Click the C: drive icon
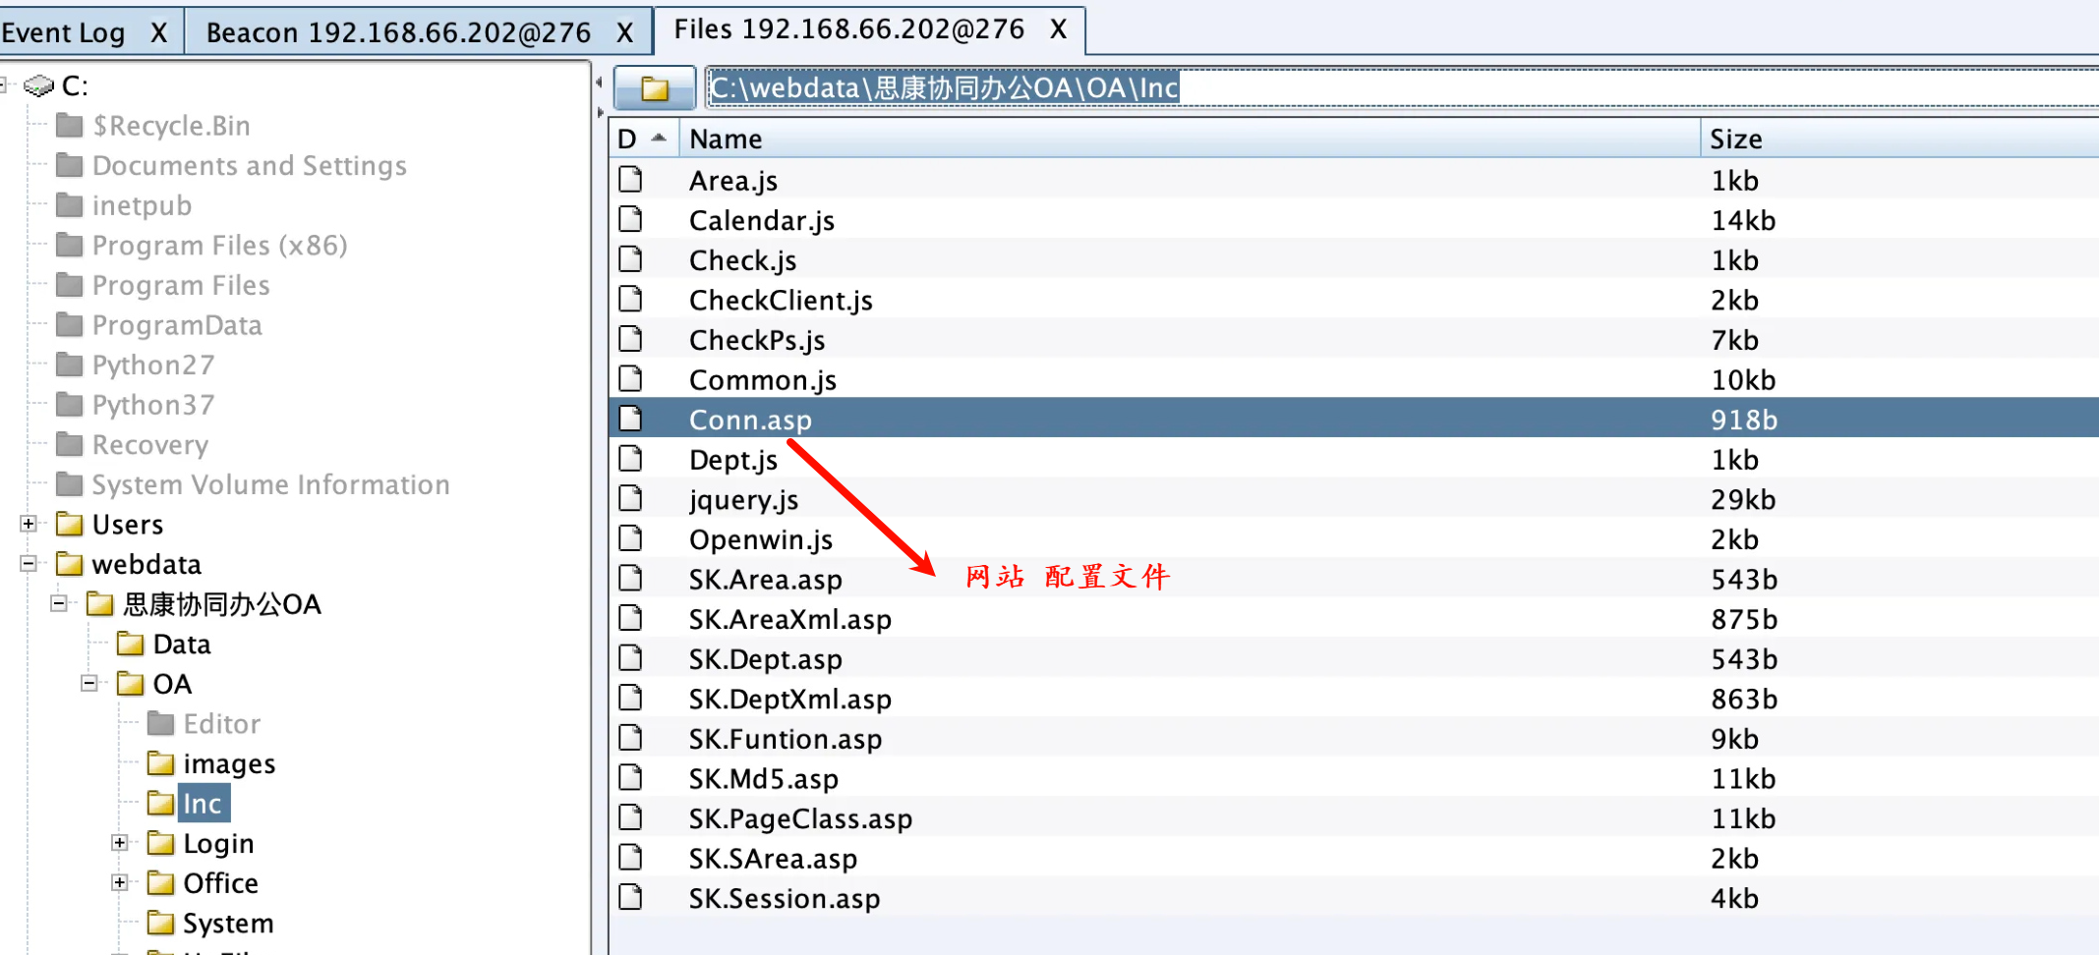Screen dimensions: 2099x955 [39, 86]
